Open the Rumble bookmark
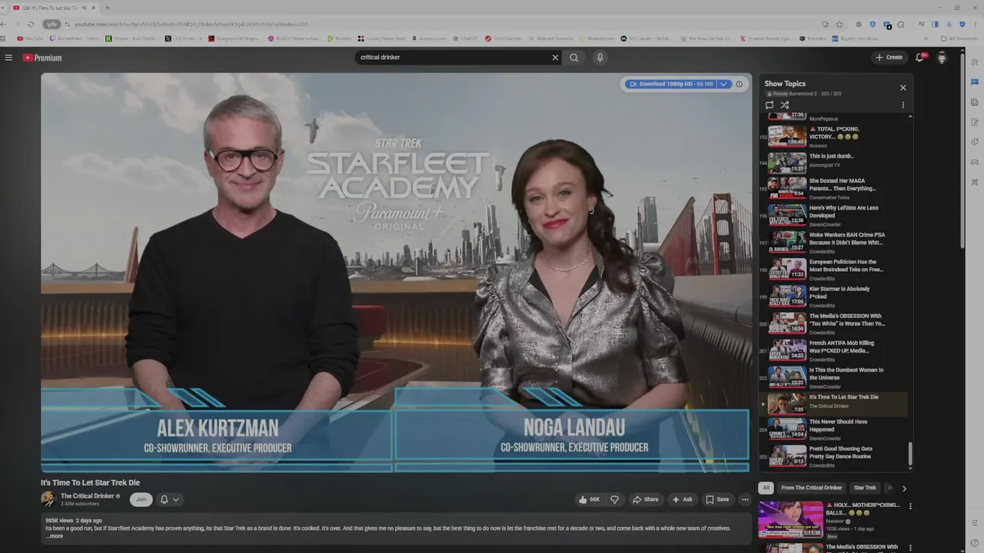984x553 pixels. (x=339, y=38)
